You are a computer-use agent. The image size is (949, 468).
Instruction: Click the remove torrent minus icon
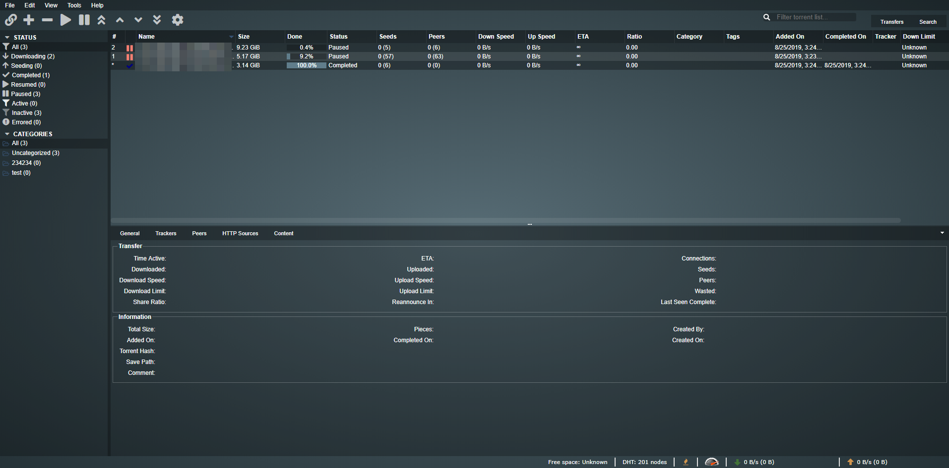point(47,20)
